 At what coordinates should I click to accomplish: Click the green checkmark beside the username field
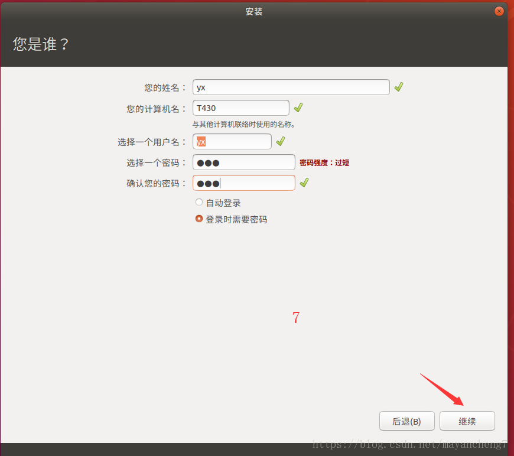[x=281, y=141]
